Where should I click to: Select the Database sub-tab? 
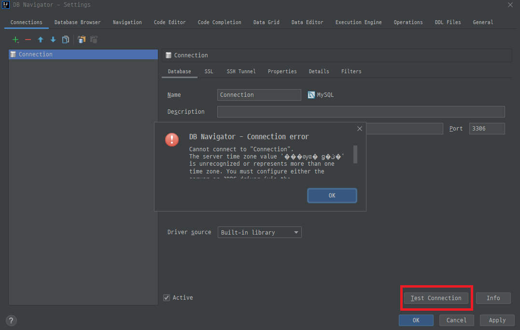(x=180, y=71)
